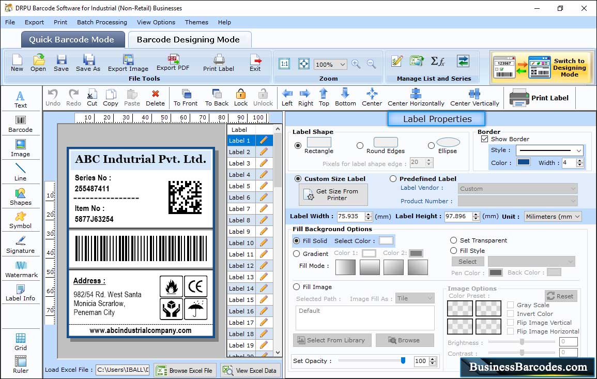Choose the Barcode tool

click(x=21, y=124)
